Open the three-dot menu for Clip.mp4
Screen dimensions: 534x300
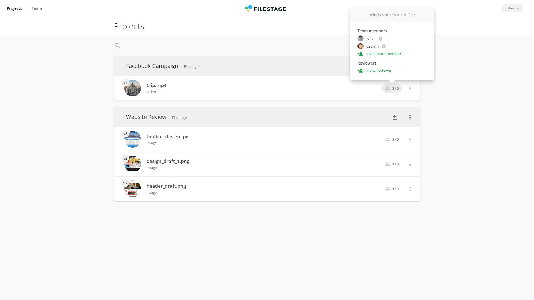[x=410, y=88]
